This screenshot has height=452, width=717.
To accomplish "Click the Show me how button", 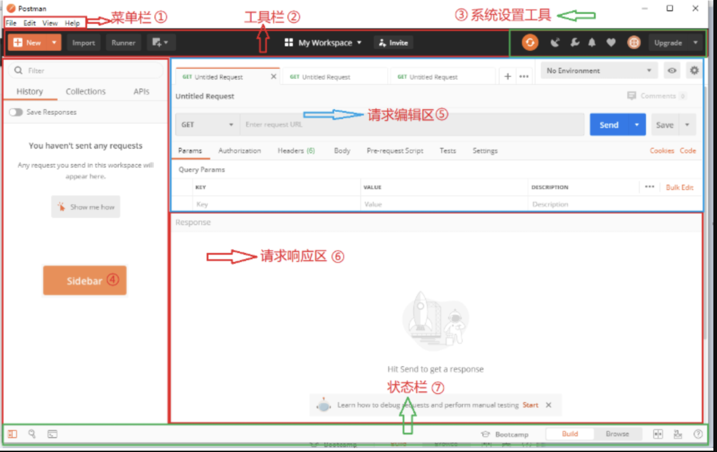I will coord(85,207).
